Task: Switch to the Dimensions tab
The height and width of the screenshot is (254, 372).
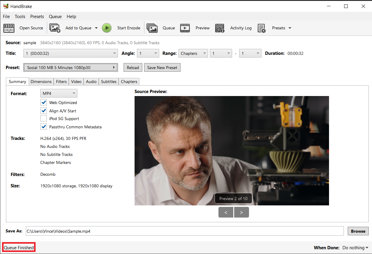Action: coord(41,82)
